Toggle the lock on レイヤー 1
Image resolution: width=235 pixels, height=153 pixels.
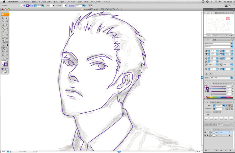click(207, 135)
